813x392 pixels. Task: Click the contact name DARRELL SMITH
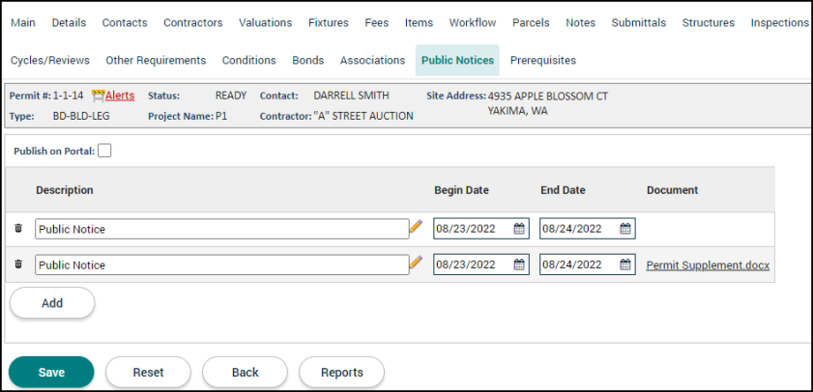point(351,96)
